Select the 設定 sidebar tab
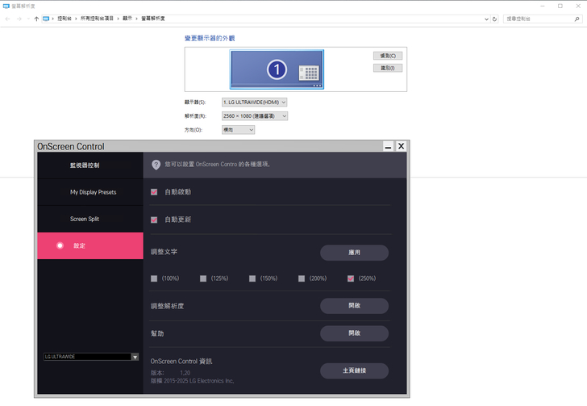The image size is (587, 406). click(x=90, y=245)
